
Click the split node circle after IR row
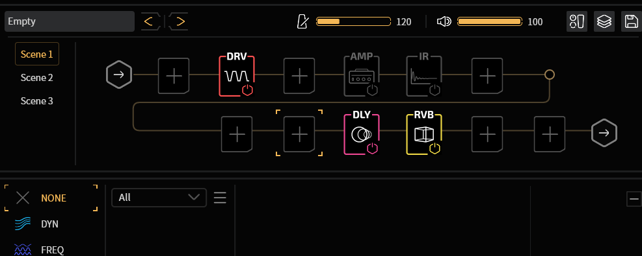click(550, 75)
